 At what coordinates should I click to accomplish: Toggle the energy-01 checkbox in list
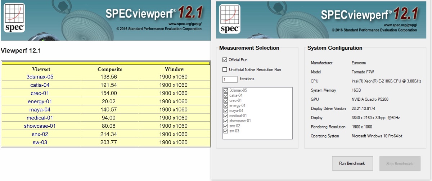(226, 106)
